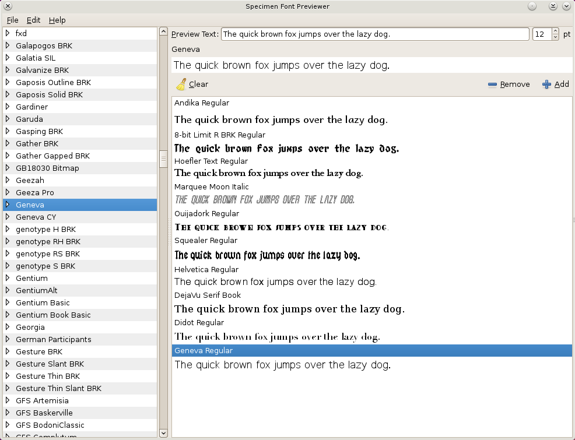Select Marquee Moon Italic preview entry
The width and height of the screenshot is (575, 440).
point(372,187)
